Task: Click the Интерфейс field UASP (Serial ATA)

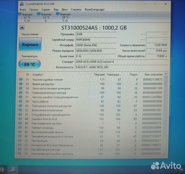Action: (96, 45)
